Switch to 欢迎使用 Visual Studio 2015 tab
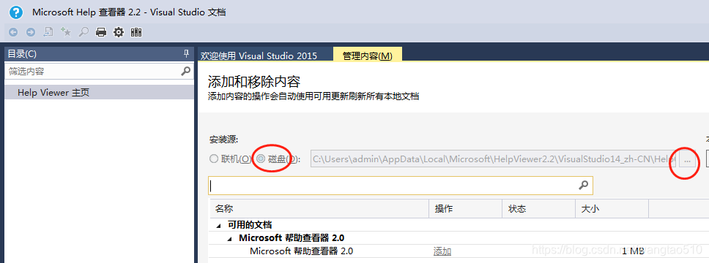Image resolution: width=709 pixels, height=263 pixels. (259, 56)
